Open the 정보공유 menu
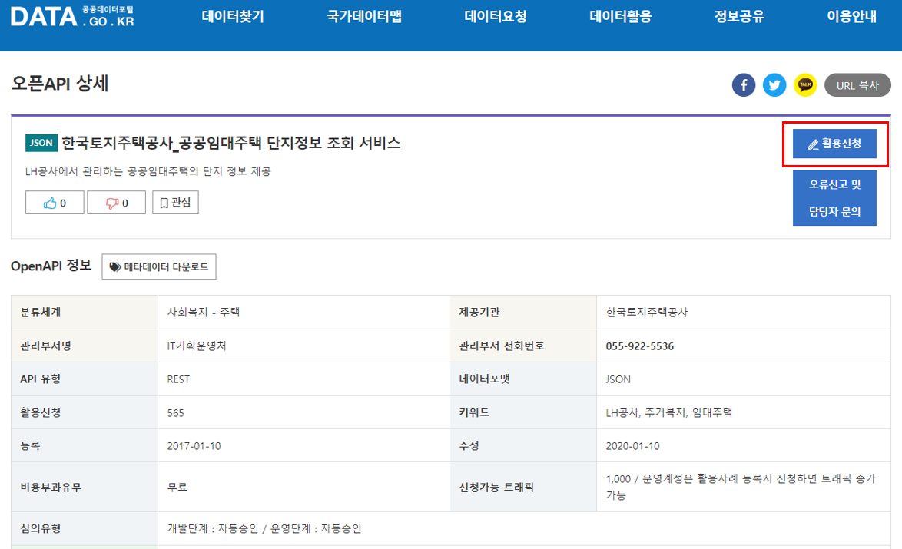The image size is (902, 549). coord(739,17)
